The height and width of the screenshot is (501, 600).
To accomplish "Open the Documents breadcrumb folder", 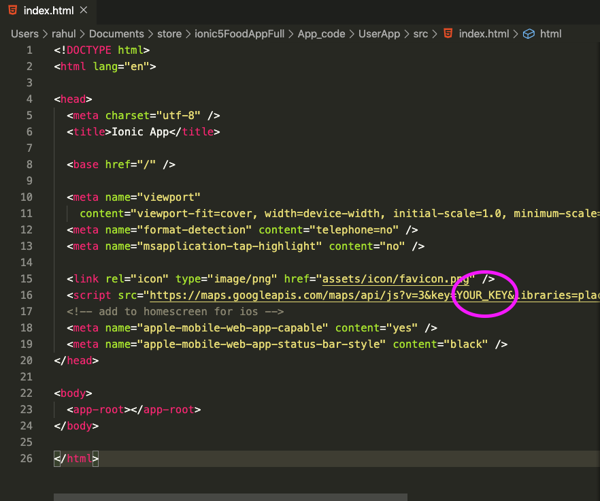I will click(116, 33).
